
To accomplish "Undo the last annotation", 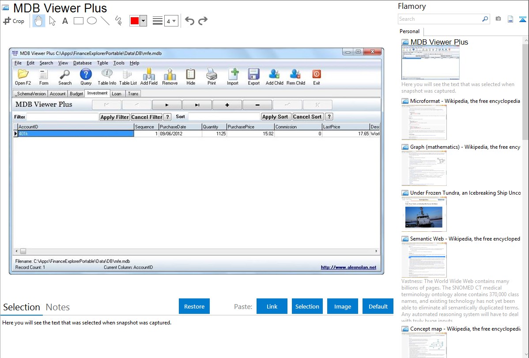I will [x=189, y=21].
